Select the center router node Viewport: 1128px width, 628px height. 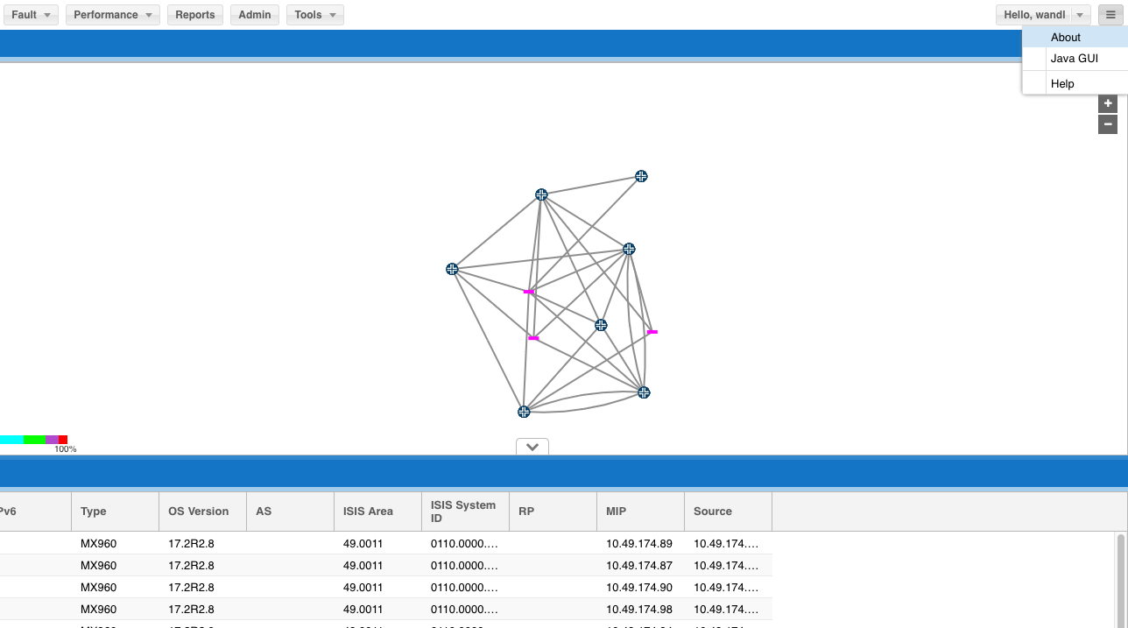[601, 325]
